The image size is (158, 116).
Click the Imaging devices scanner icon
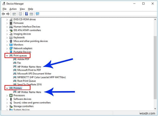click(11, 34)
